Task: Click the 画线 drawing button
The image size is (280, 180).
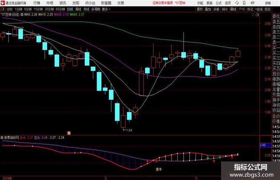Action: click(233, 9)
